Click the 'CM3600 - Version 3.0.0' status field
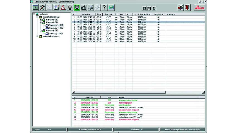This screenshot has width=237, height=133. pyautogui.click(x=90, y=130)
